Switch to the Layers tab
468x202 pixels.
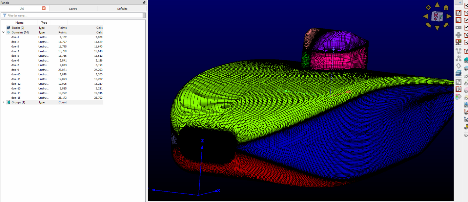coord(73,8)
